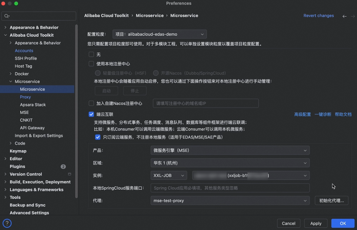Expand Build, Execution, Deployment node
This screenshot has height=230, width=357.
click(5, 182)
